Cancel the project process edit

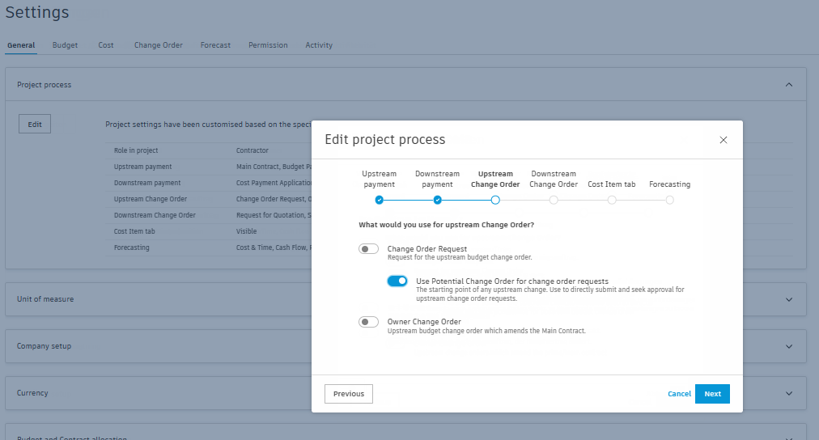click(679, 394)
